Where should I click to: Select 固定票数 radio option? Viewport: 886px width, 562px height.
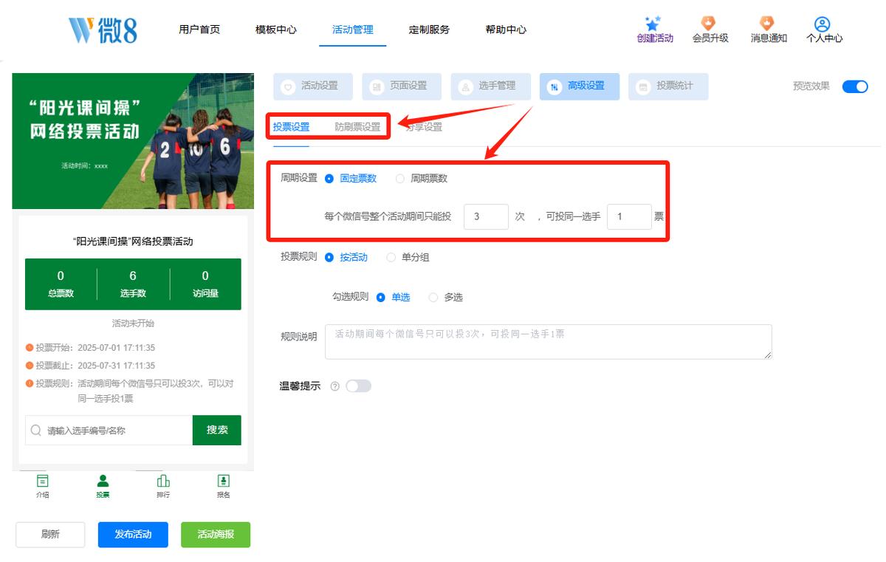point(351,178)
